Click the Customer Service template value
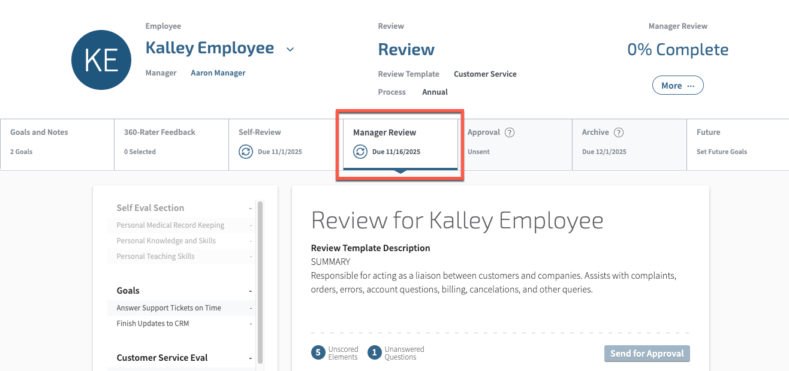 (485, 74)
